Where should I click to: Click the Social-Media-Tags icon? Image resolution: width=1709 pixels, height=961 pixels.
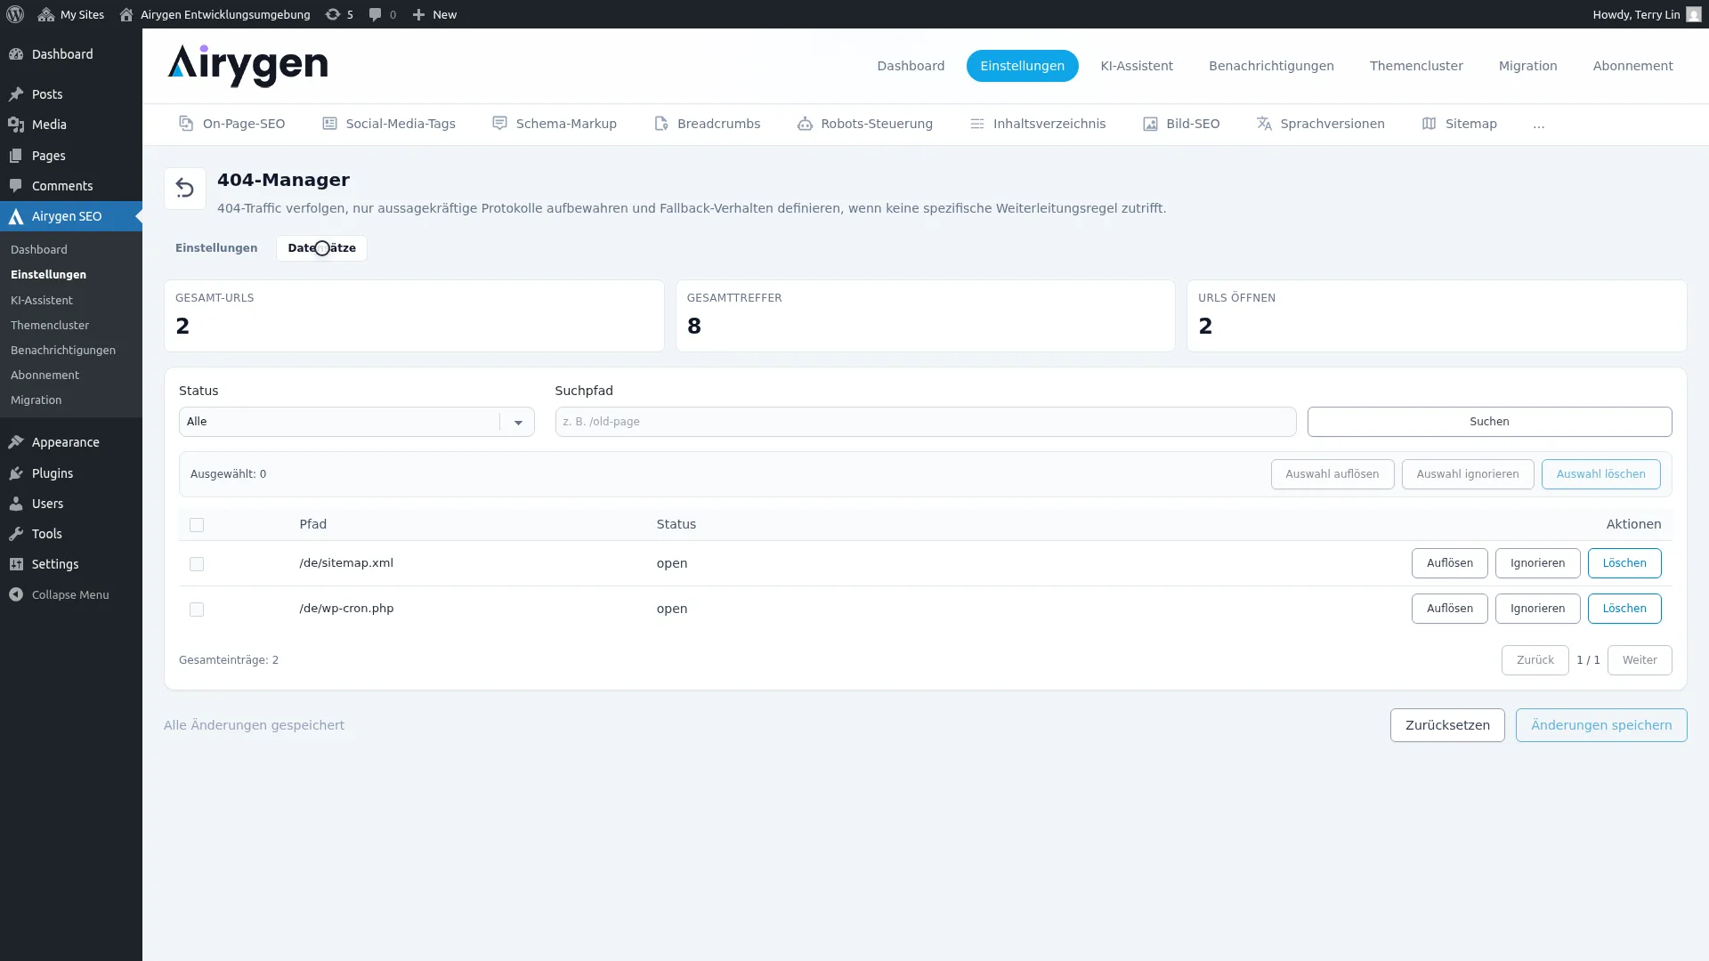[x=329, y=124]
